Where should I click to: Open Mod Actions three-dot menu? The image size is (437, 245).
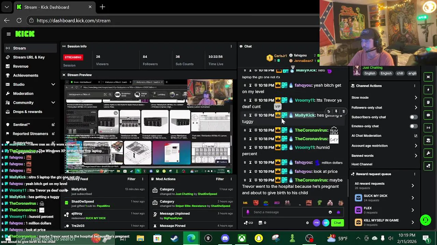[x=231, y=179]
